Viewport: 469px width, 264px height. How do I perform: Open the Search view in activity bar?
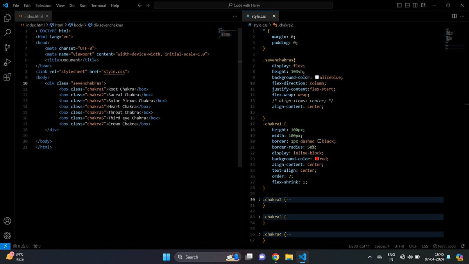coord(7,33)
